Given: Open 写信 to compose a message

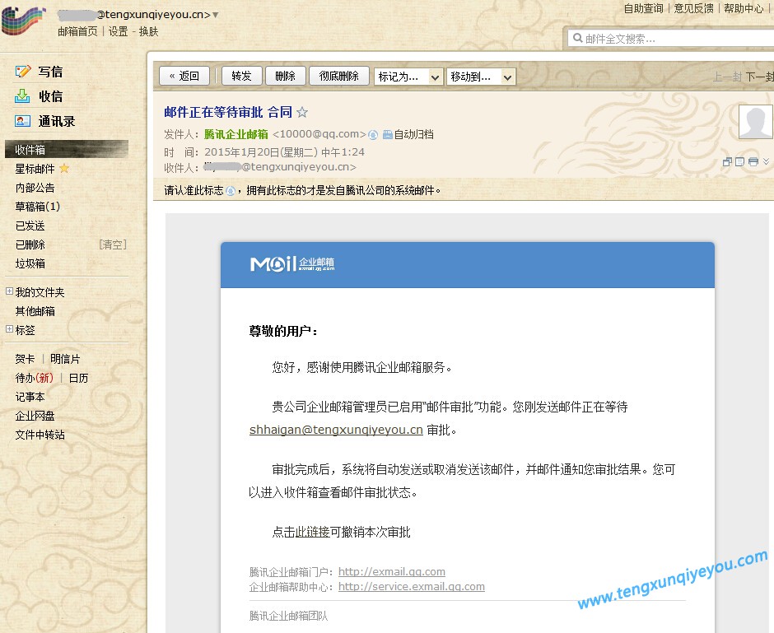Looking at the screenshot, I should pos(50,72).
